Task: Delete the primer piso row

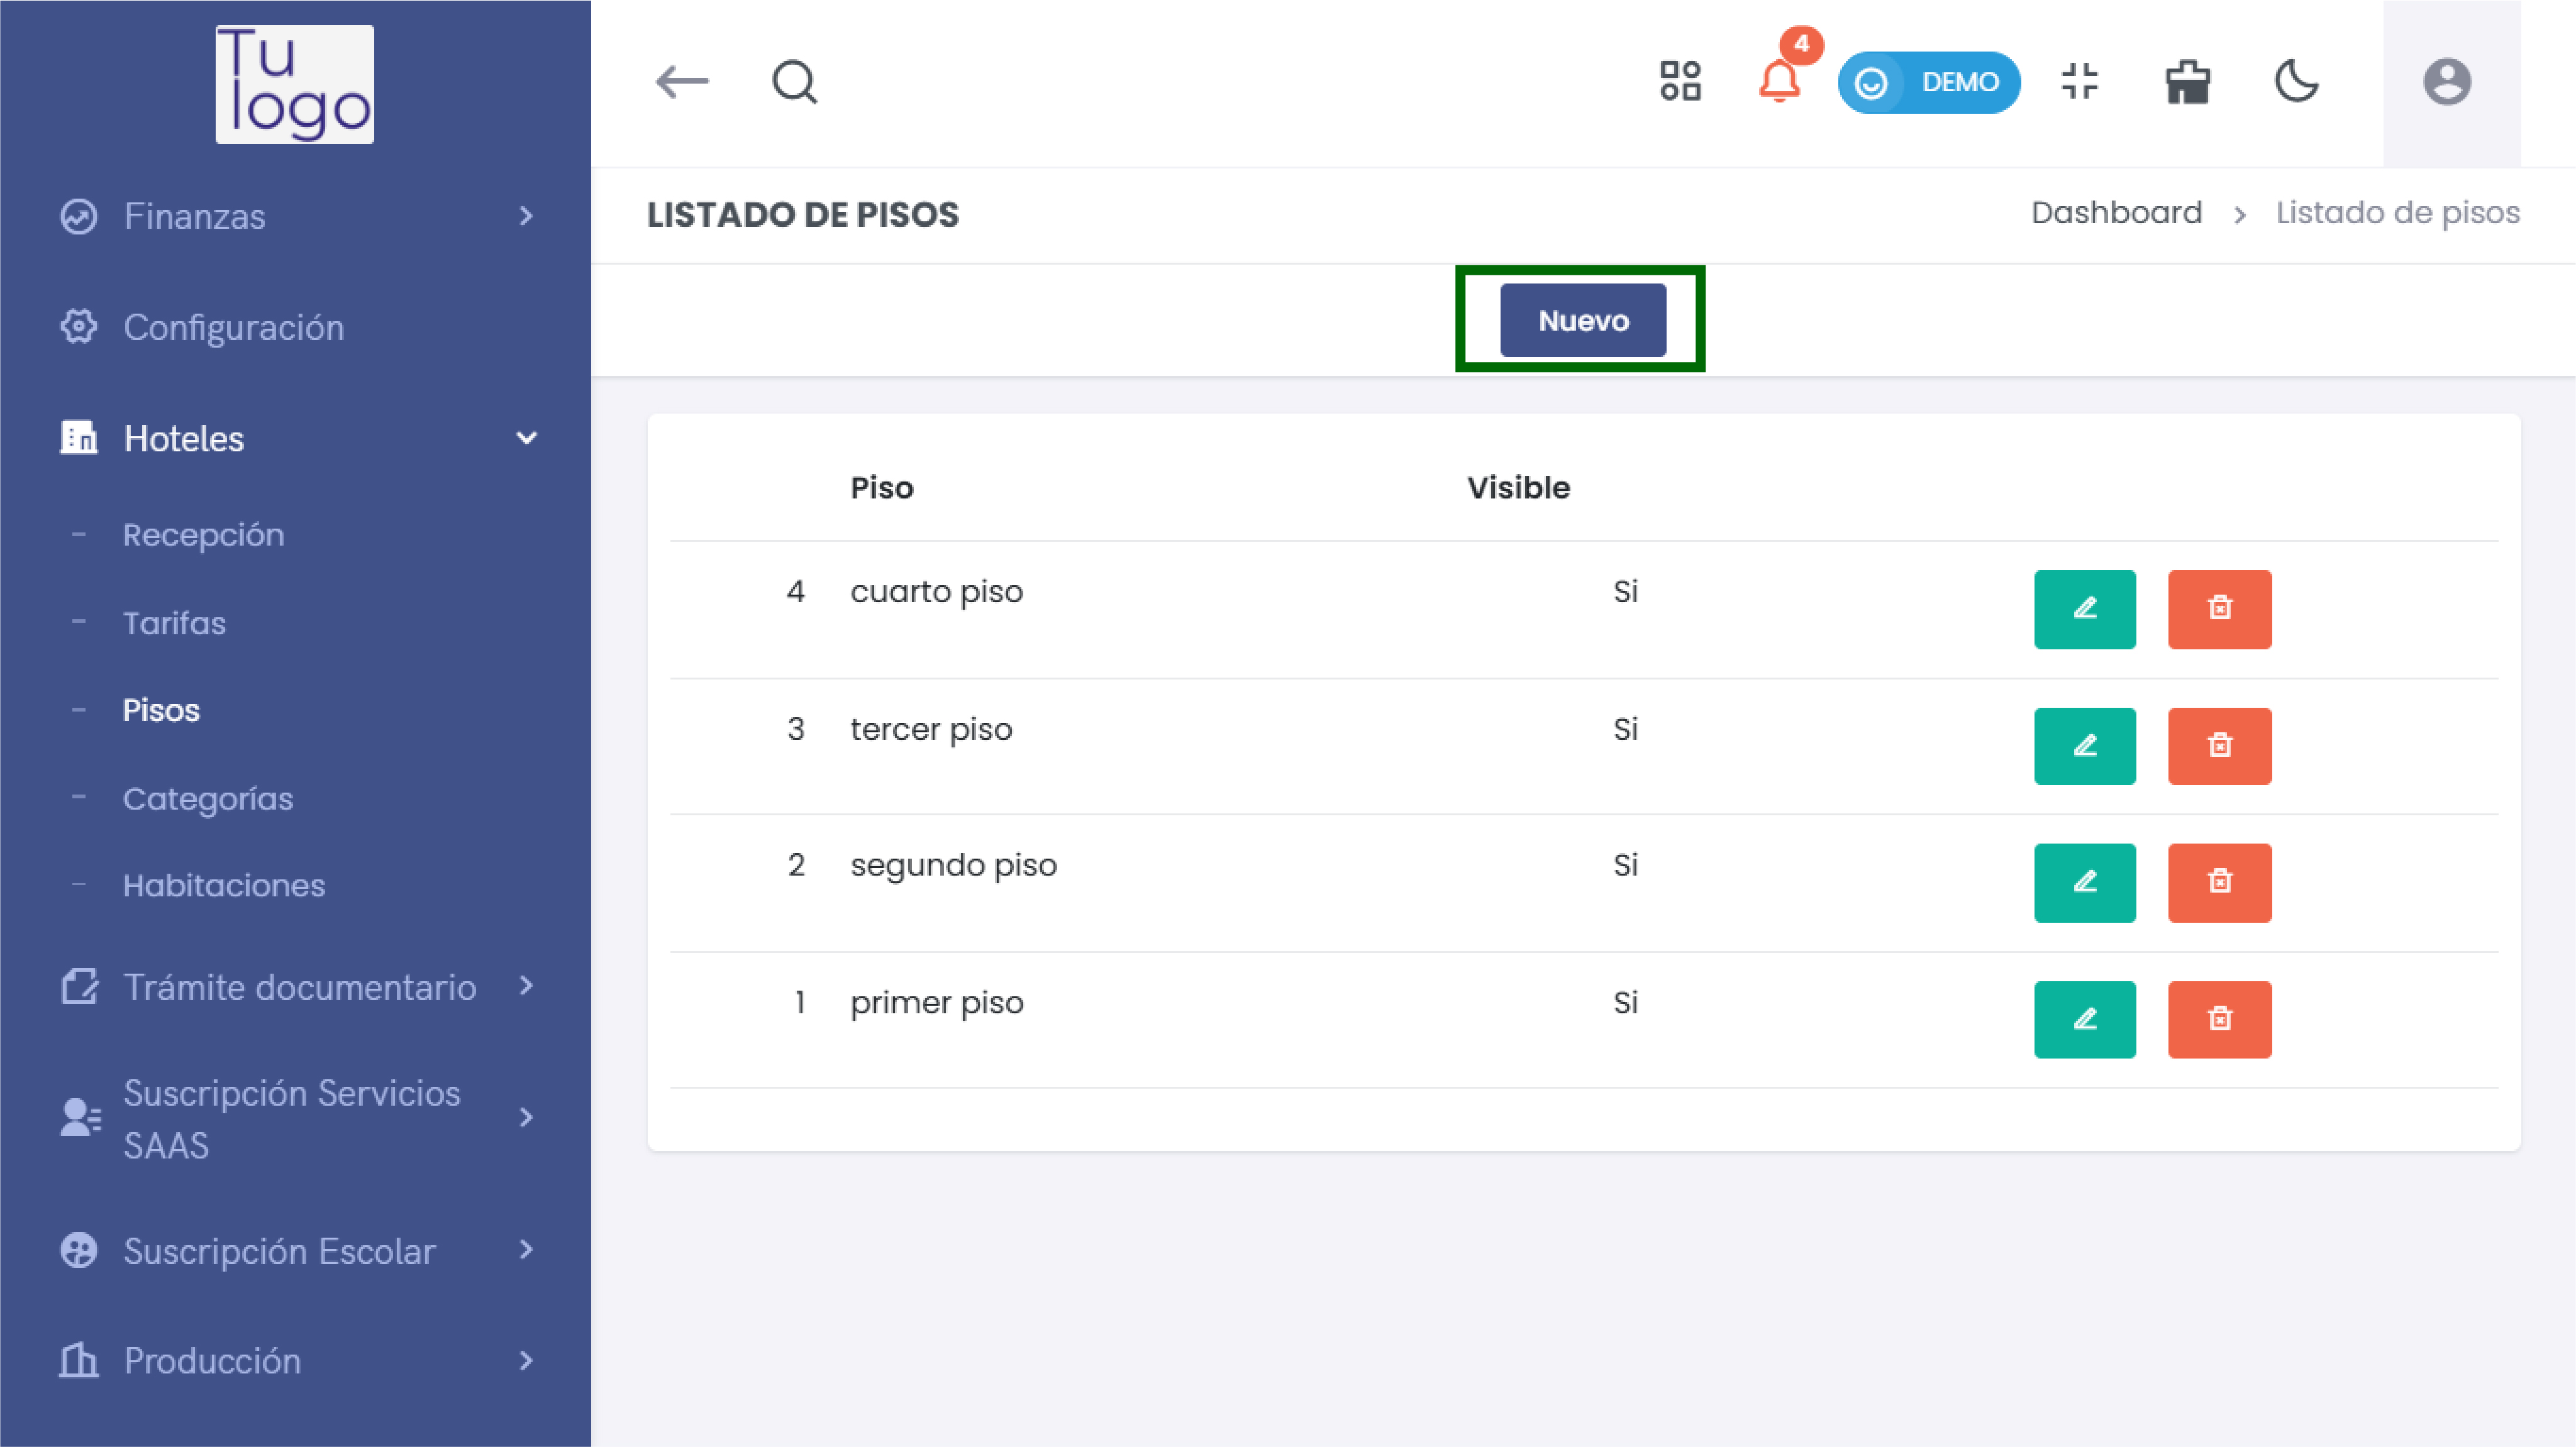Action: (2219, 1020)
